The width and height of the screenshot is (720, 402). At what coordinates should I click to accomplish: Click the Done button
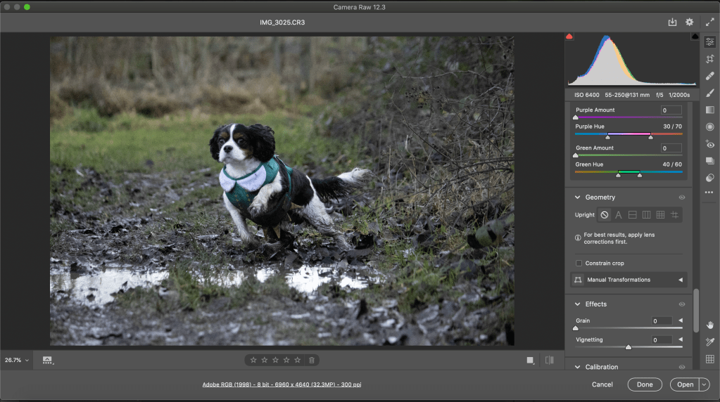645,384
